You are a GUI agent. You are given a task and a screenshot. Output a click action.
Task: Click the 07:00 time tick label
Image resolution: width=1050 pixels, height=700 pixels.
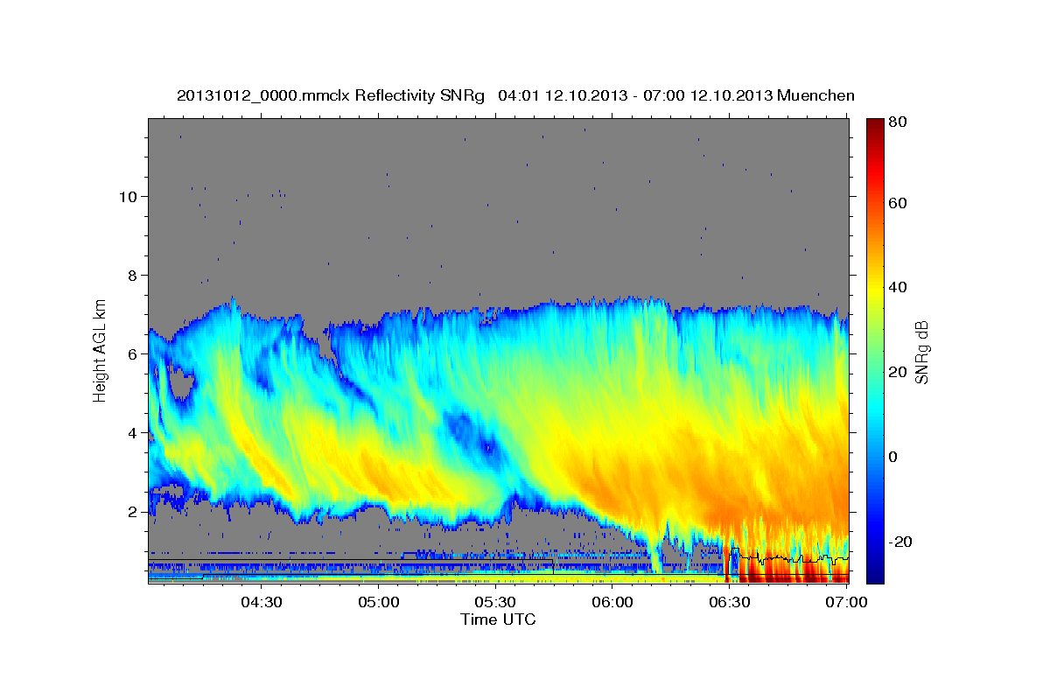point(847,602)
